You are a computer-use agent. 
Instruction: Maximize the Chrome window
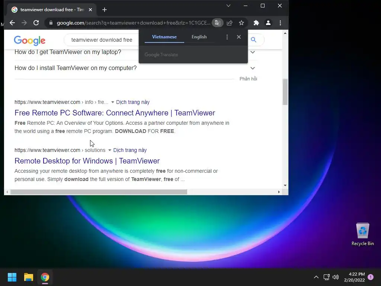pos(263,6)
